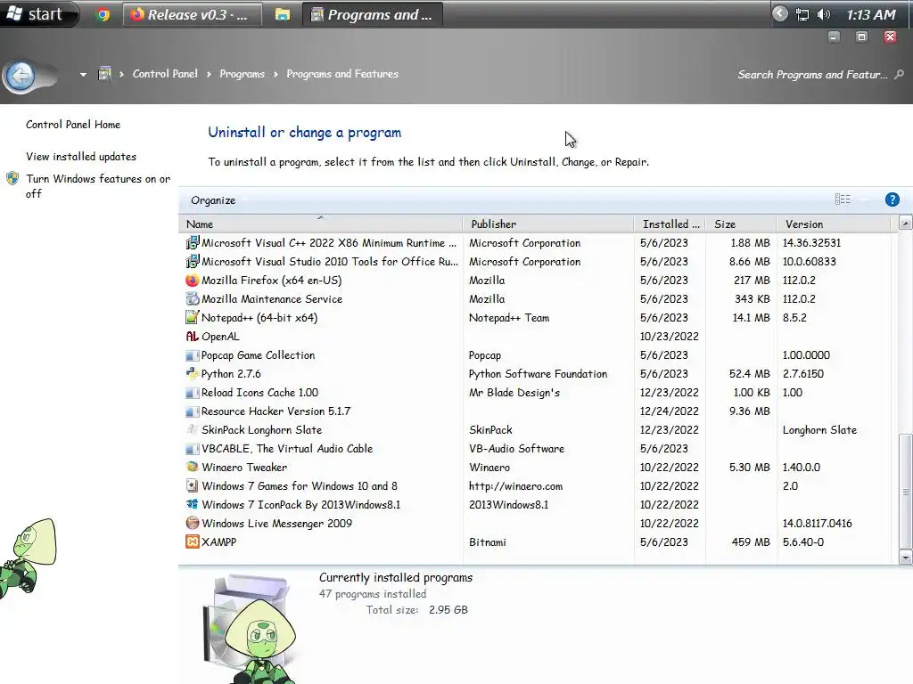Sort by the Size column header

tap(741, 224)
